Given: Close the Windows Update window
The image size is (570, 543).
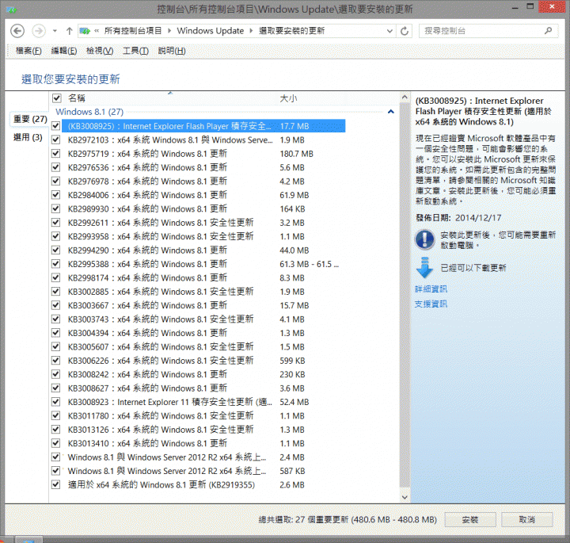Looking at the screenshot, I should (x=552, y=6).
